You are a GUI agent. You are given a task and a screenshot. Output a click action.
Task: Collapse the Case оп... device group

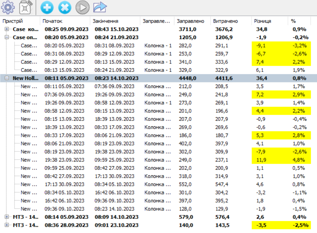(x=7, y=37)
